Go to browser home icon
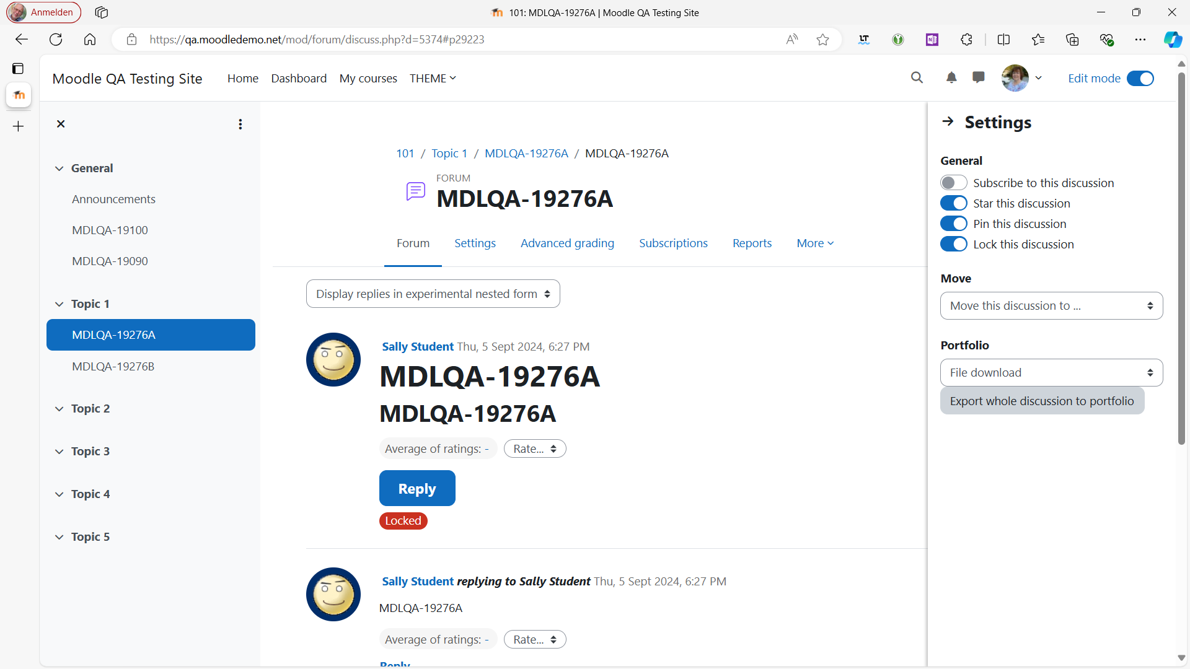1190x669 pixels. (90, 40)
